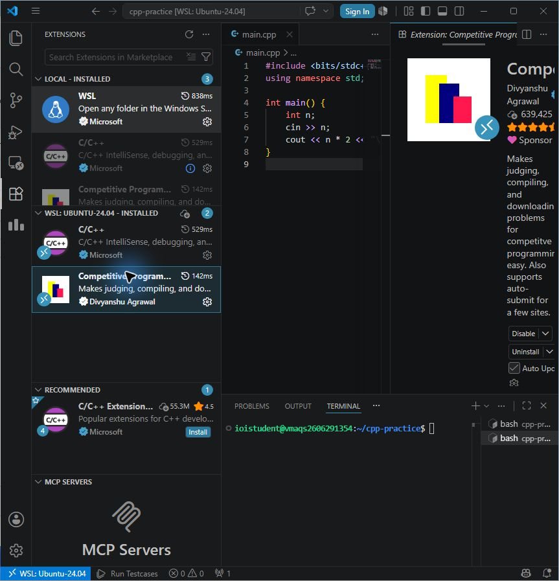Open the Extensions view icon
This screenshot has height=581, width=559.
coord(16,194)
